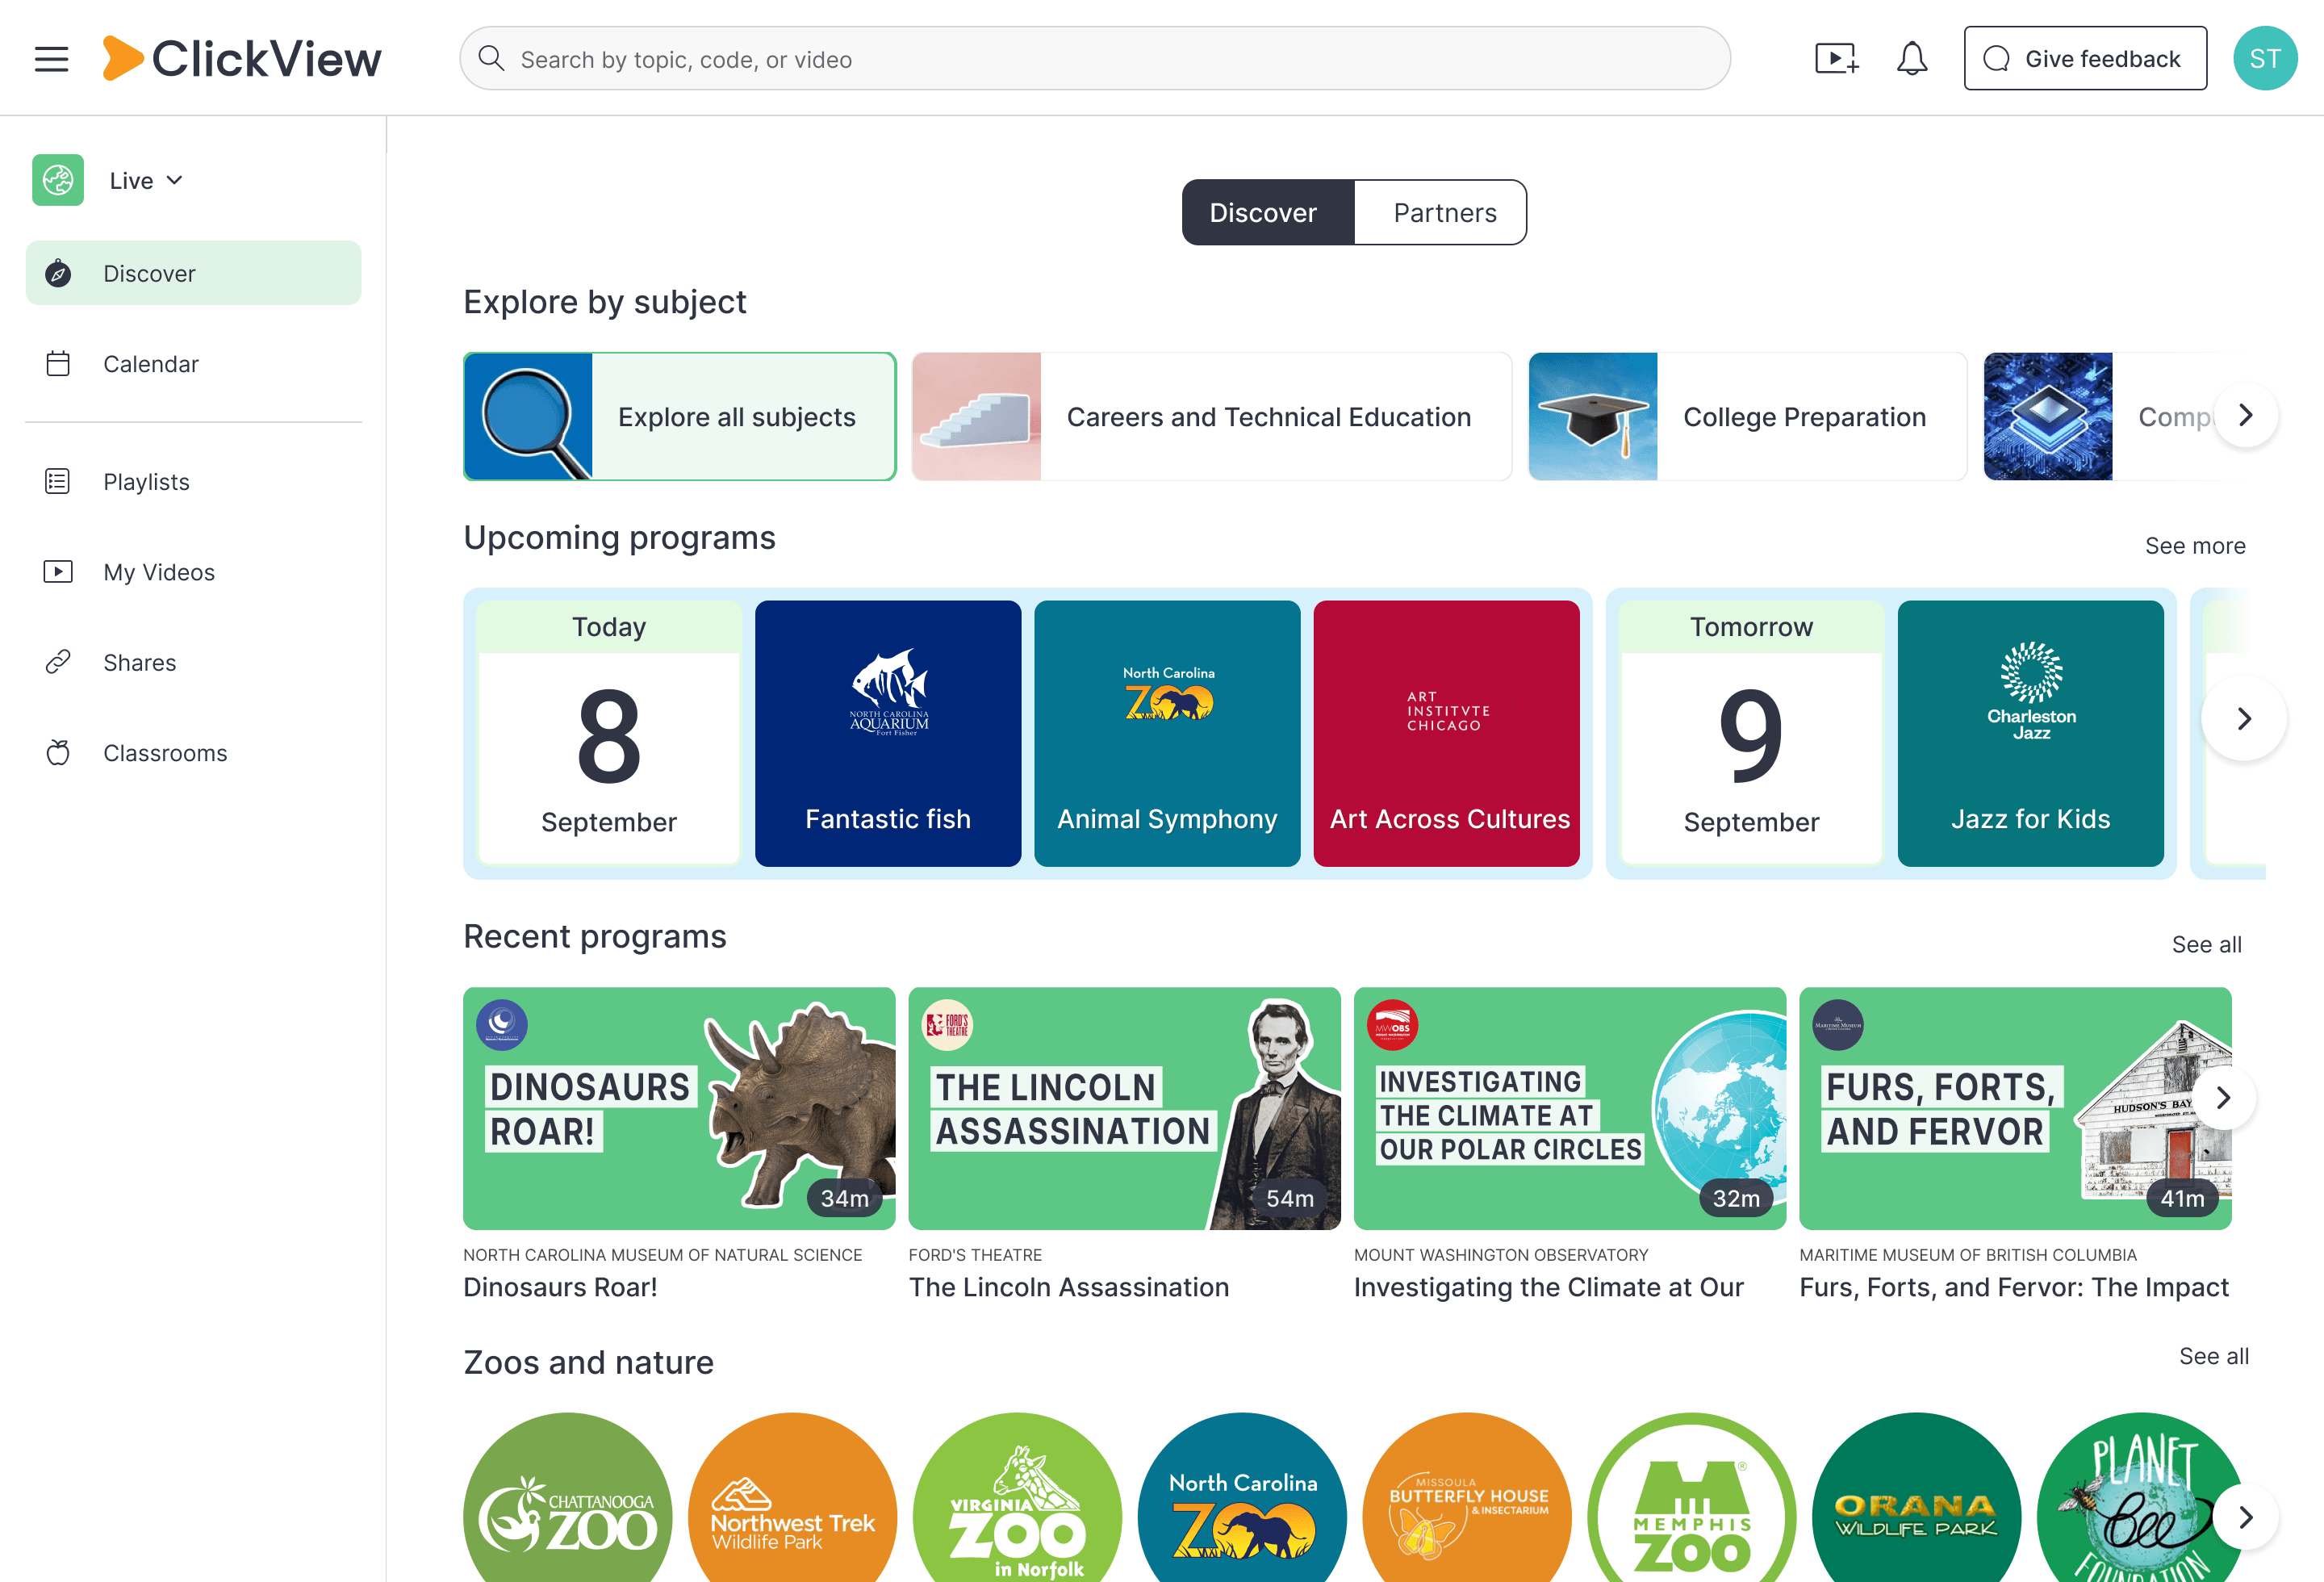Viewport: 2324px width, 1582px height.
Task: Advance the Recent programs carousel arrow
Action: [x=2224, y=1098]
